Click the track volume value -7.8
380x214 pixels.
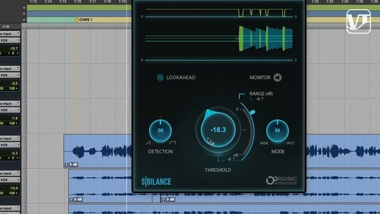tap(14, 118)
